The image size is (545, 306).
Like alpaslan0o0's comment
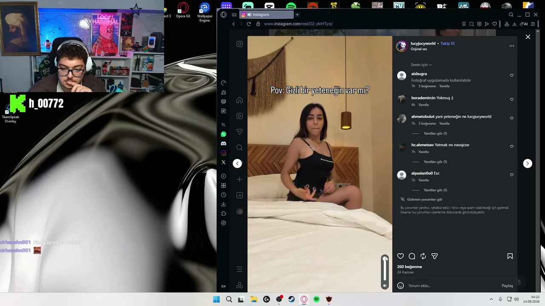tap(512, 175)
